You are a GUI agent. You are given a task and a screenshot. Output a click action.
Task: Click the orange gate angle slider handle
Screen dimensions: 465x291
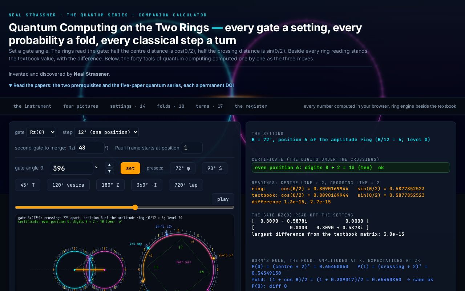[x=135, y=207]
